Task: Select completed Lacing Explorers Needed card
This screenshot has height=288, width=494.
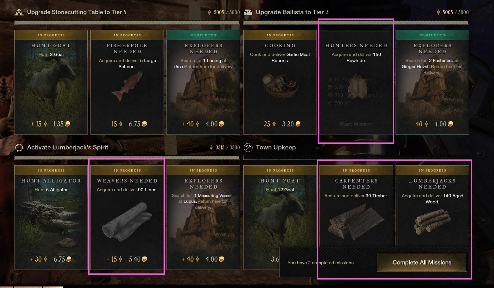Action: pyautogui.click(x=203, y=82)
